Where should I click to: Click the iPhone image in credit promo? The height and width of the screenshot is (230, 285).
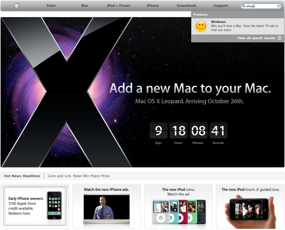(x=54, y=206)
